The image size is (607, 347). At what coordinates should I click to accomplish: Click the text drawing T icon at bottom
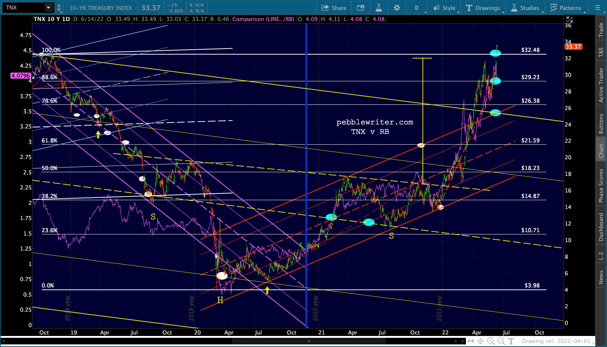(x=511, y=341)
